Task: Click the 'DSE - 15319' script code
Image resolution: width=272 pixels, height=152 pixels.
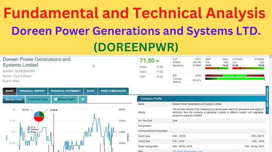Action: click(x=179, y=136)
